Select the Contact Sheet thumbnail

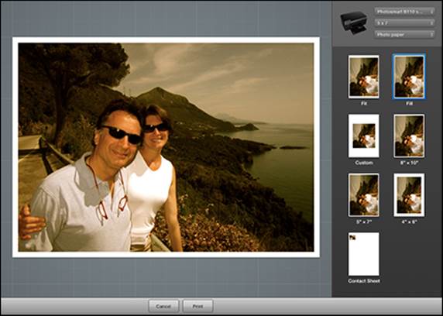coord(363,254)
